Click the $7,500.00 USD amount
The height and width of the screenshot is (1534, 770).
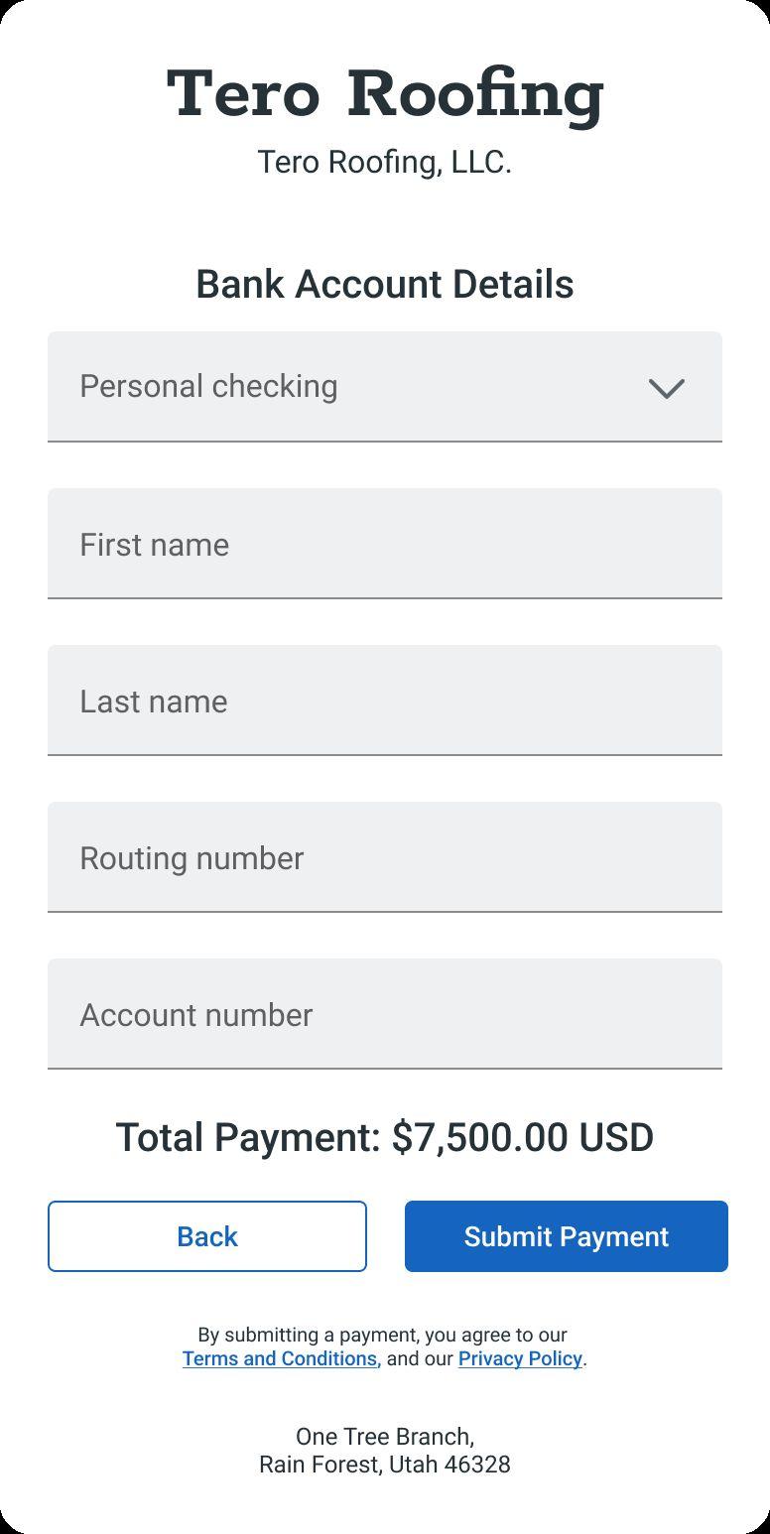523,1137
